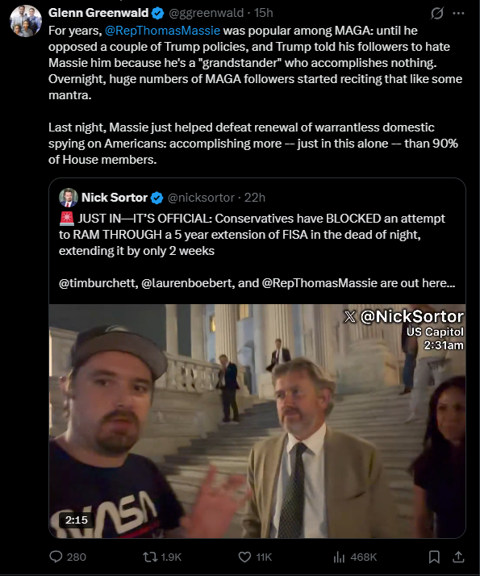Open Nick Sortor's small profile avatar

69,198
